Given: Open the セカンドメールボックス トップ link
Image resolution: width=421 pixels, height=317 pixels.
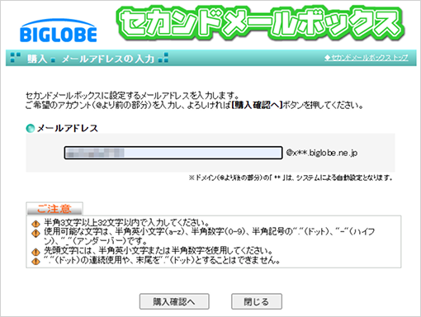Looking at the screenshot, I should pos(367,58).
